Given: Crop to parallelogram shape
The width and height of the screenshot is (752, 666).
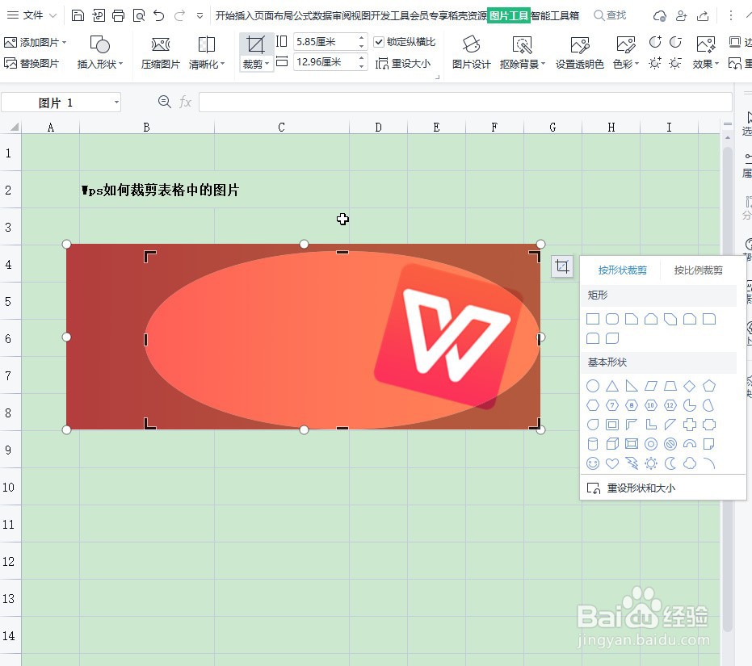Looking at the screenshot, I should [651, 386].
